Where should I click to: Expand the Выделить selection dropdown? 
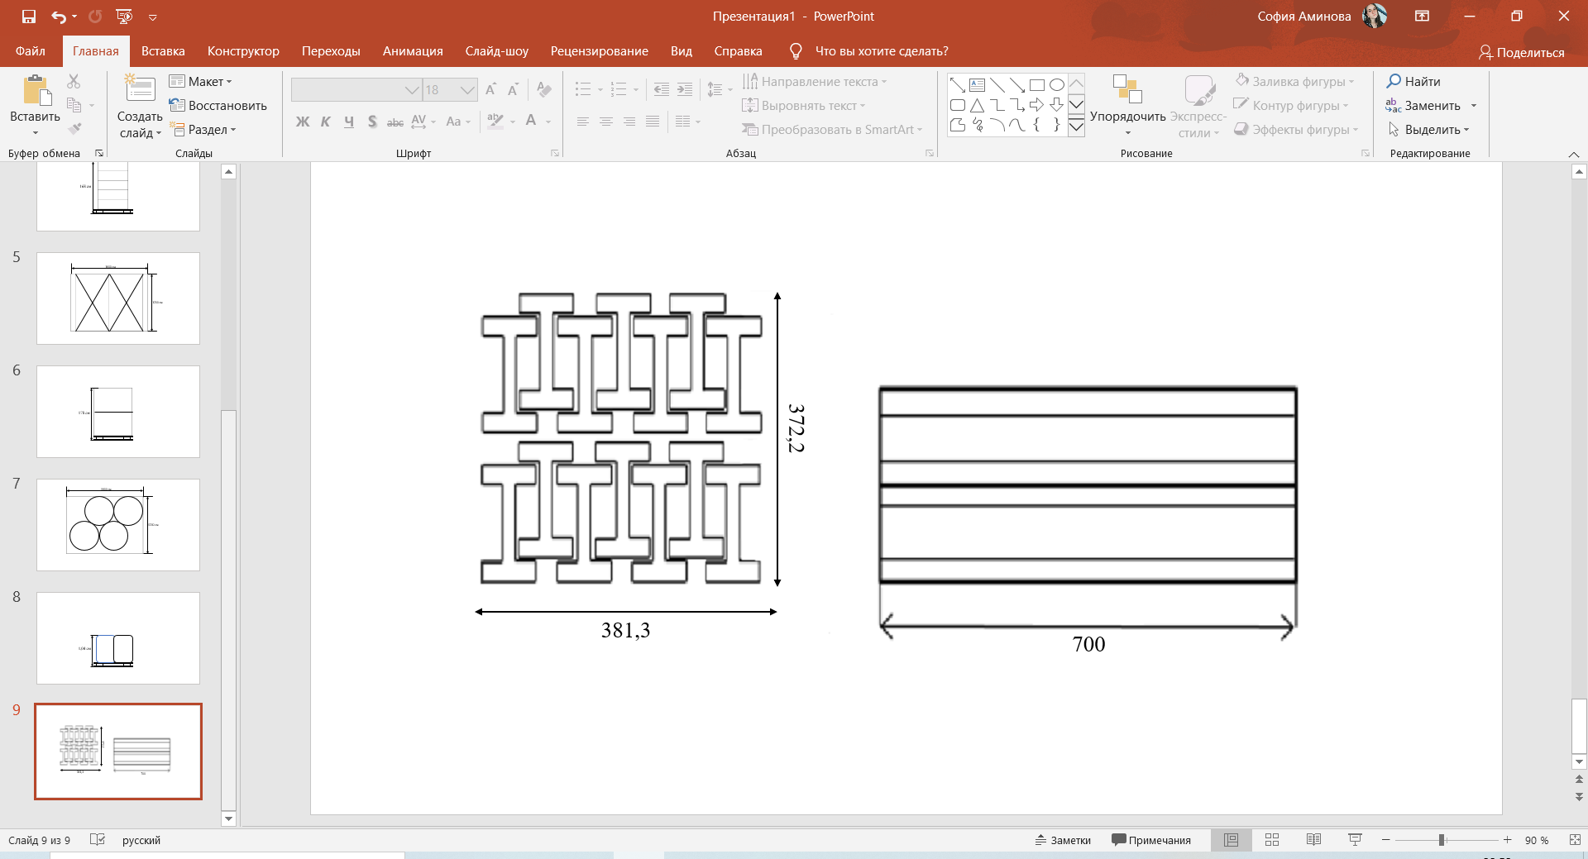click(x=1428, y=130)
